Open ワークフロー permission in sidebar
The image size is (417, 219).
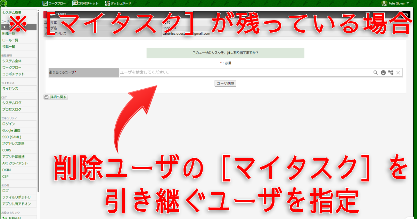(18, 68)
